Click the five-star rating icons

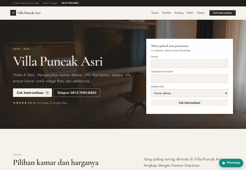20,103
